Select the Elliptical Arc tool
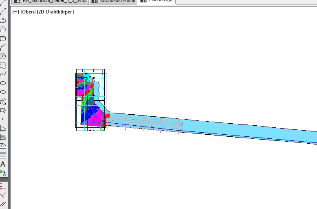The width and height of the screenshot is (317, 209). [3, 92]
